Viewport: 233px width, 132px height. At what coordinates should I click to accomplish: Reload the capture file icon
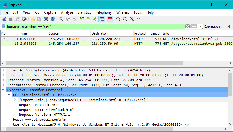click(53, 19)
